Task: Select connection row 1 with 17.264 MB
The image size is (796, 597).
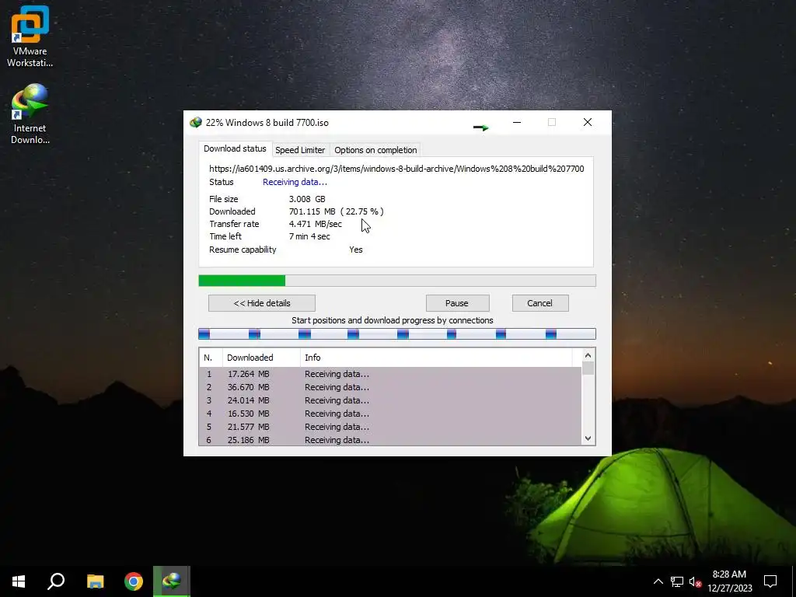Action: point(390,374)
